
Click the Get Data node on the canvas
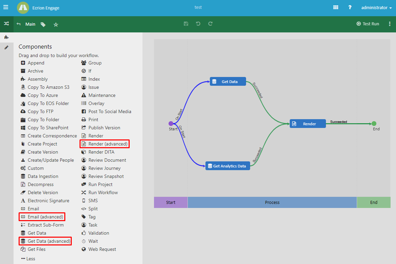(x=228, y=81)
